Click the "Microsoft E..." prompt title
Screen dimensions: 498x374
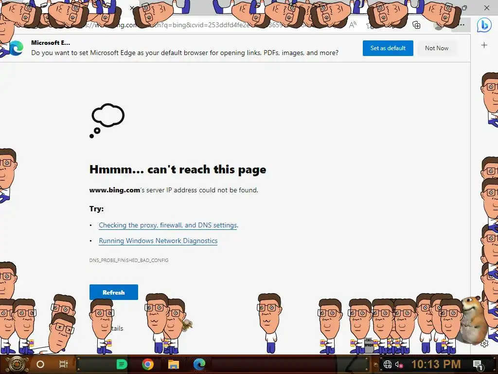click(51, 43)
